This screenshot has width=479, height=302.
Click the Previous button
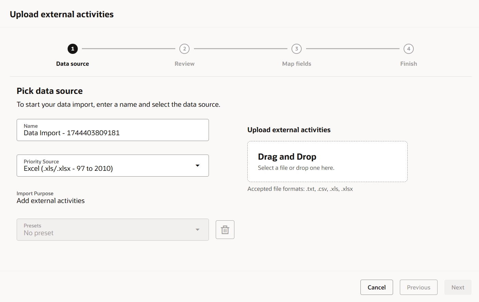pos(419,287)
